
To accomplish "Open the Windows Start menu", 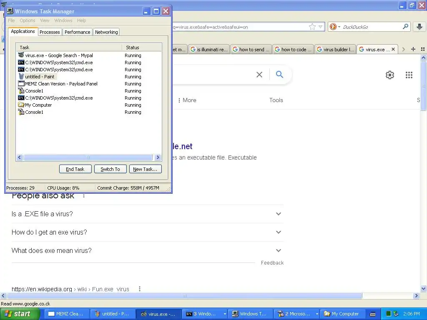I will [x=19, y=314].
